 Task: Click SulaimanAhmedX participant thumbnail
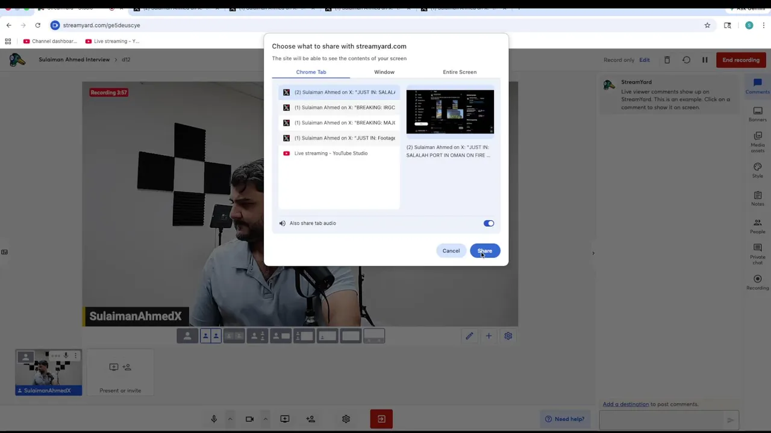(x=48, y=373)
